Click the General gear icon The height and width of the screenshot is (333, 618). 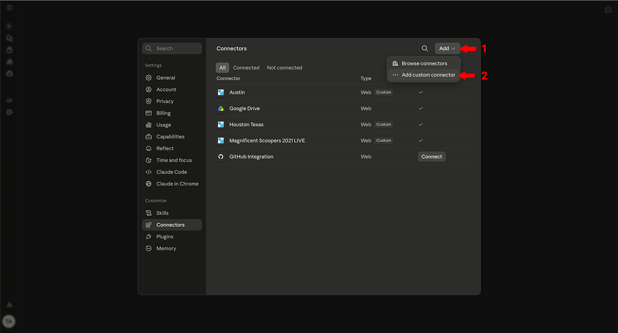tap(148, 78)
